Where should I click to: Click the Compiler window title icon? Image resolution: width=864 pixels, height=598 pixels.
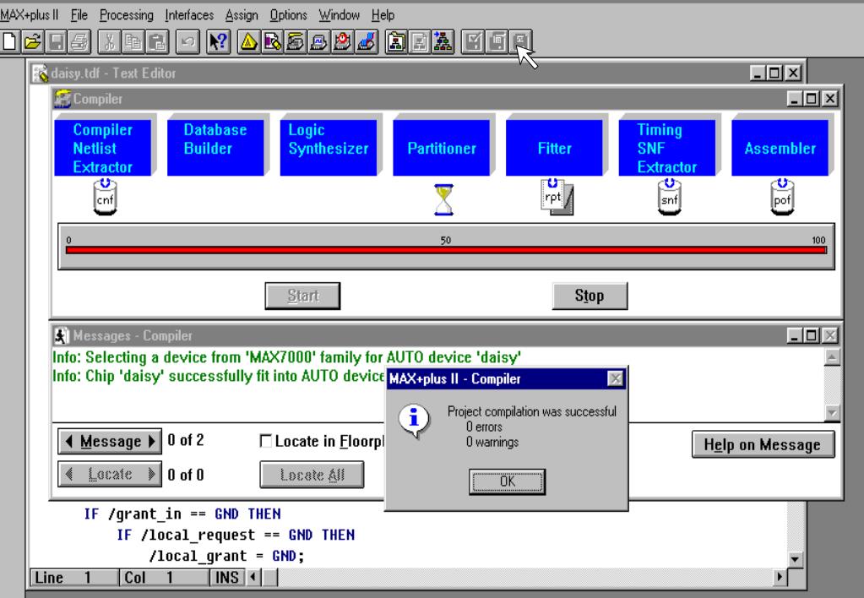[x=62, y=99]
